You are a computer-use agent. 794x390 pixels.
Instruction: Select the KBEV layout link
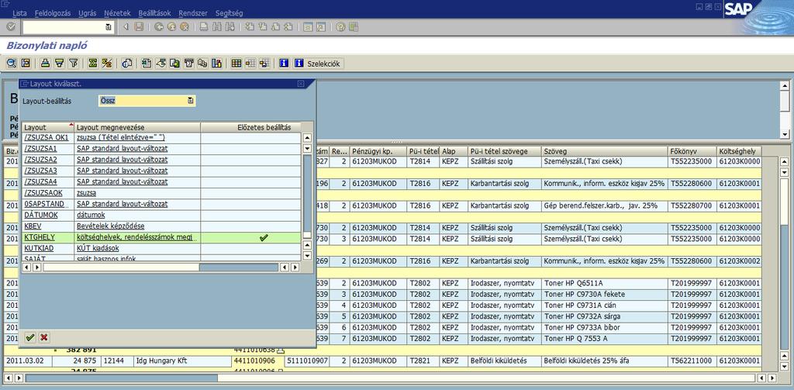tap(33, 226)
